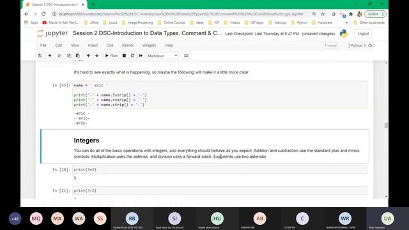Select participant avatar RB
409x230 pixels.
(132, 218)
